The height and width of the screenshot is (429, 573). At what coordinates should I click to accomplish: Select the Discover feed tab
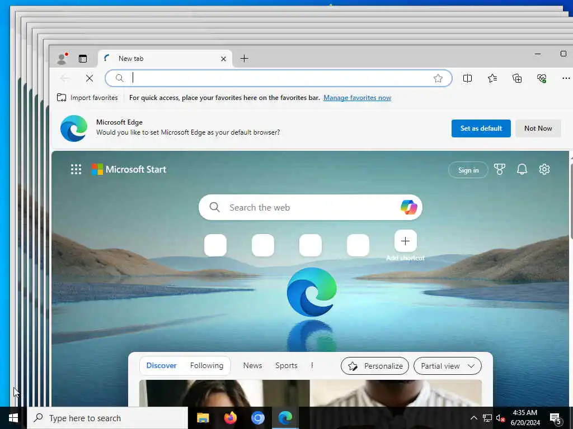pyautogui.click(x=161, y=365)
